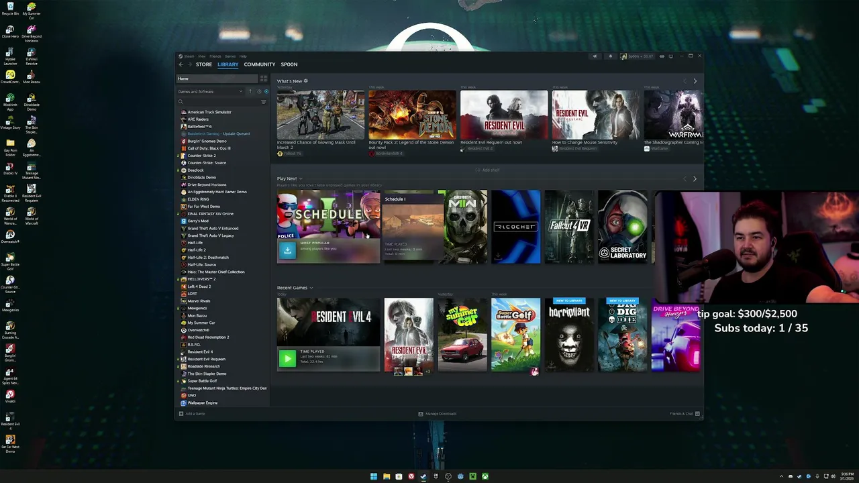Open the library collections grid view icon

(263, 78)
